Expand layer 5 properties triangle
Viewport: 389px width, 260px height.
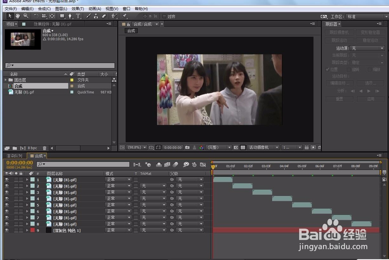coord(27,205)
